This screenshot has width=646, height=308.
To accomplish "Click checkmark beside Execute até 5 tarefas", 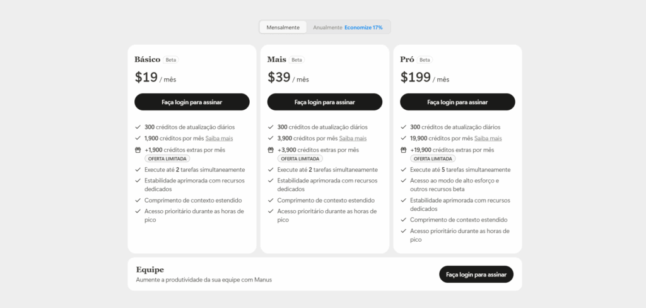I will tap(403, 170).
